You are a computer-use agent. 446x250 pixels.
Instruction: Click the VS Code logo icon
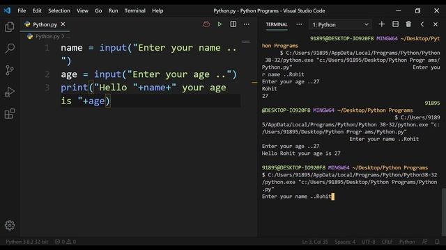click(7, 11)
